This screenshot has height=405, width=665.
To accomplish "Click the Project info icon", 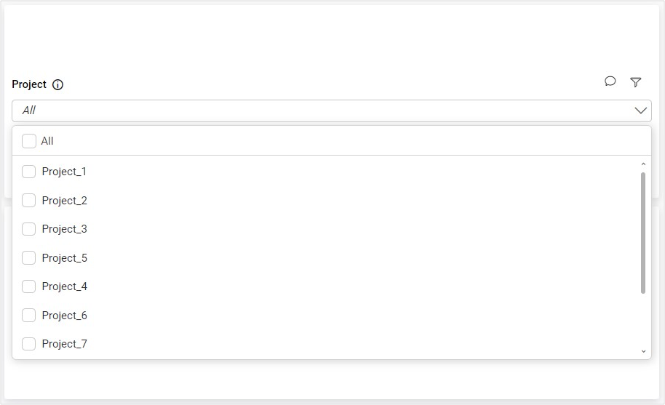I will (58, 84).
